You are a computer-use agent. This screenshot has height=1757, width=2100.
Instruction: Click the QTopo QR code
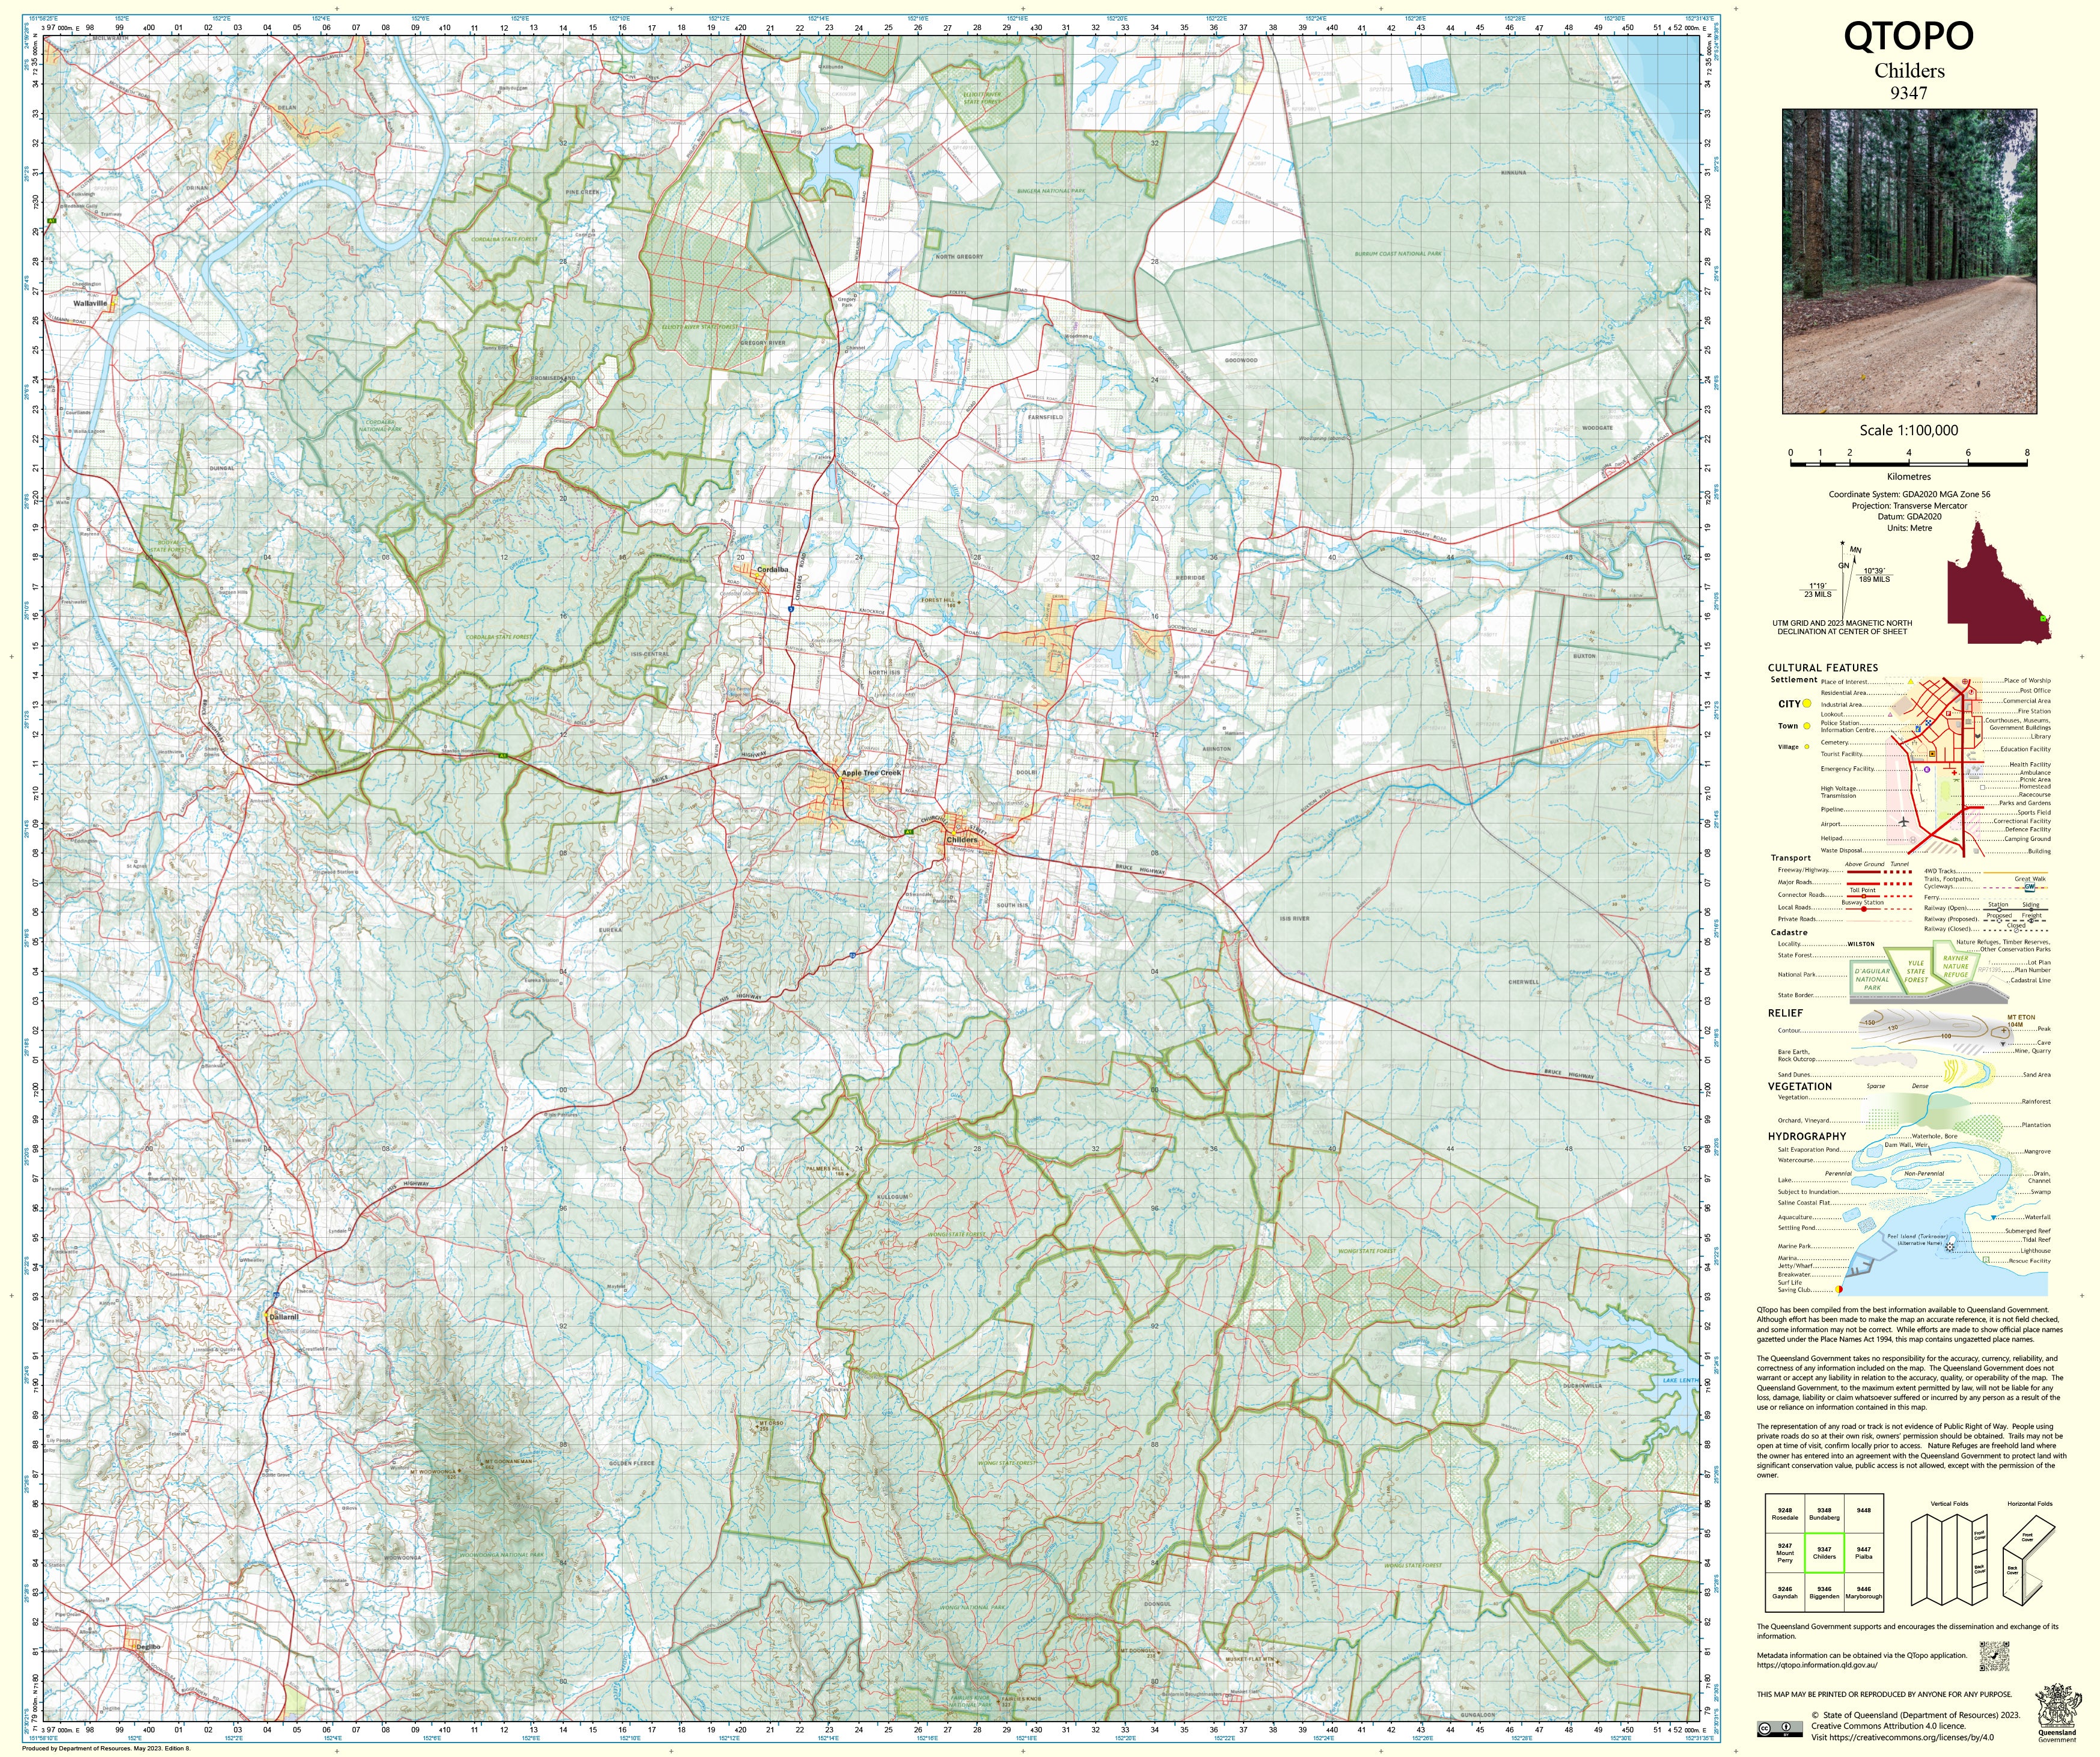pyautogui.click(x=1994, y=1656)
